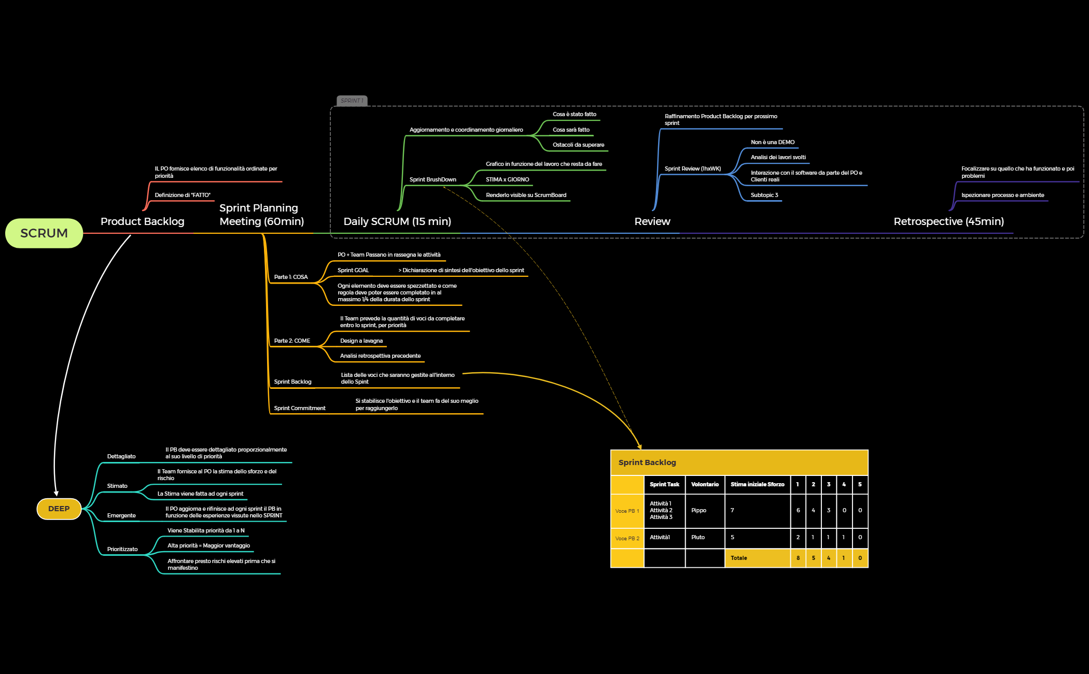Select the SPRINT 1 group label
This screenshot has height=674, width=1089.
coord(352,101)
